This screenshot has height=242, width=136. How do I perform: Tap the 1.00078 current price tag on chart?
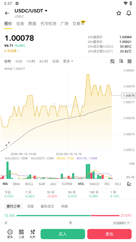(129, 96)
